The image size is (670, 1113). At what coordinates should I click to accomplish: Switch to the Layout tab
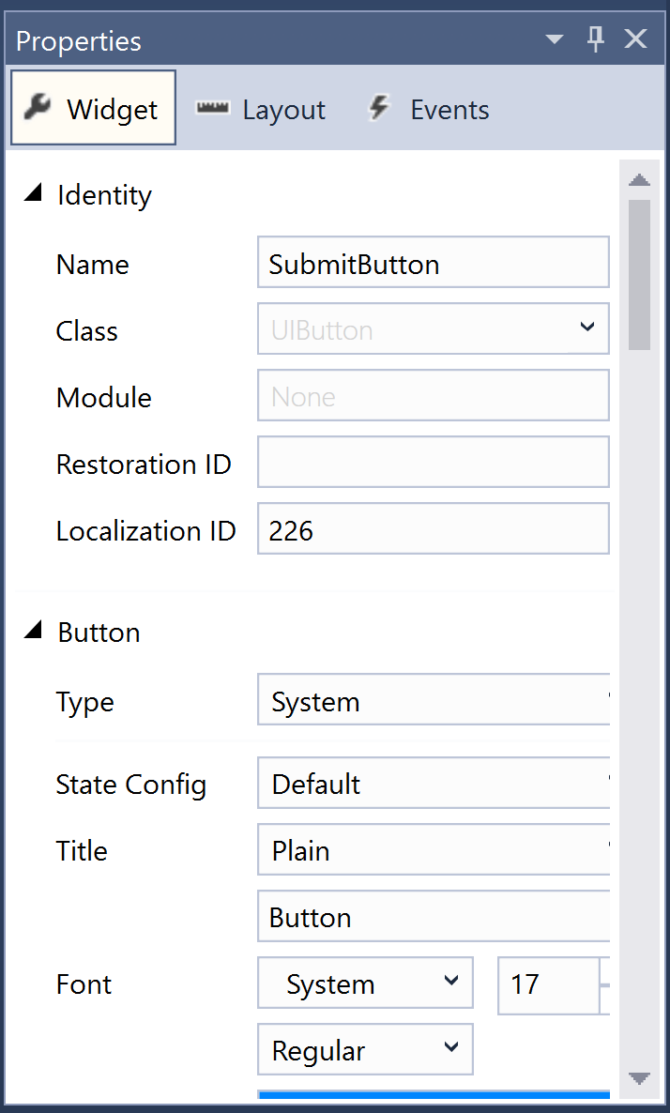[x=261, y=109]
